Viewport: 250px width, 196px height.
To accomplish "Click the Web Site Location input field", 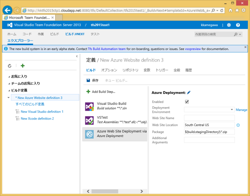I will coord(209,125).
